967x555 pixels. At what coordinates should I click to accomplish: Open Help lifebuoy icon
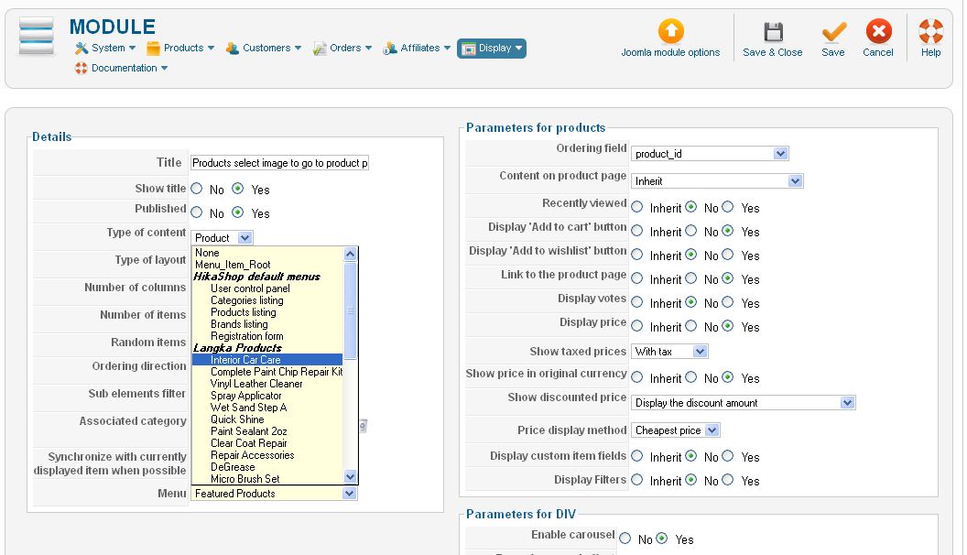[930, 32]
